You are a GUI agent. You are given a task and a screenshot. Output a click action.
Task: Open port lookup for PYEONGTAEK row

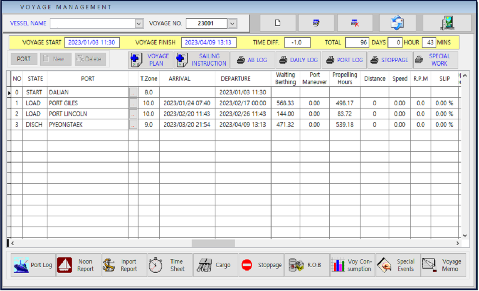click(133, 125)
